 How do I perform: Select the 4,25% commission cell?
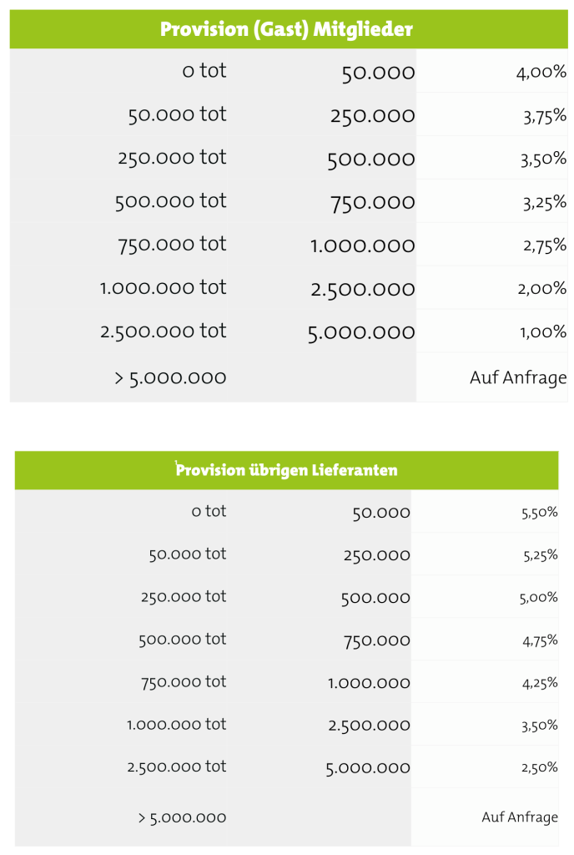click(539, 683)
